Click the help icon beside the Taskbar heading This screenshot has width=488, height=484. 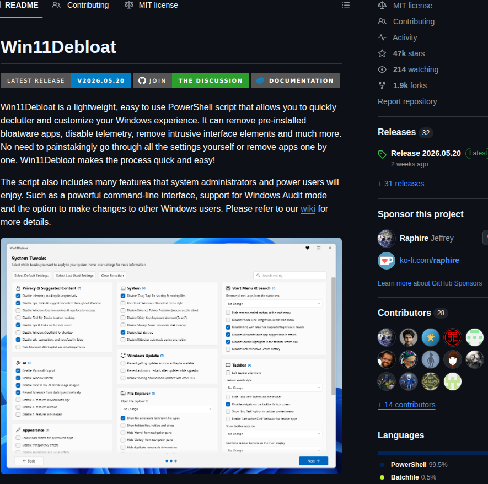tap(249, 365)
